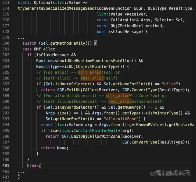Click 'isPointerType()' on line 392

click(165, 113)
